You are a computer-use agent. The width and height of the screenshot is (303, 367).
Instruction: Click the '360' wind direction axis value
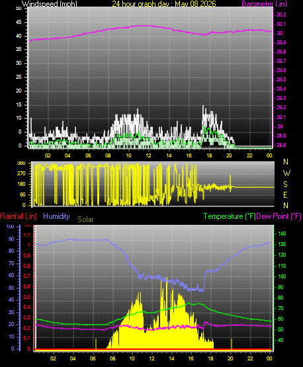tap(21, 163)
